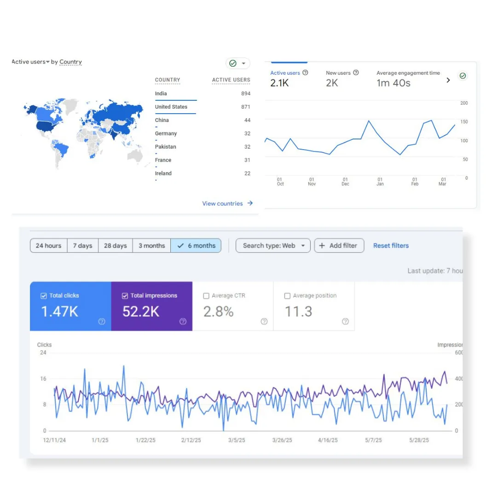Click the New users help icon
Image resolution: width=497 pixels, height=497 pixels.
(x=355, y=72)
